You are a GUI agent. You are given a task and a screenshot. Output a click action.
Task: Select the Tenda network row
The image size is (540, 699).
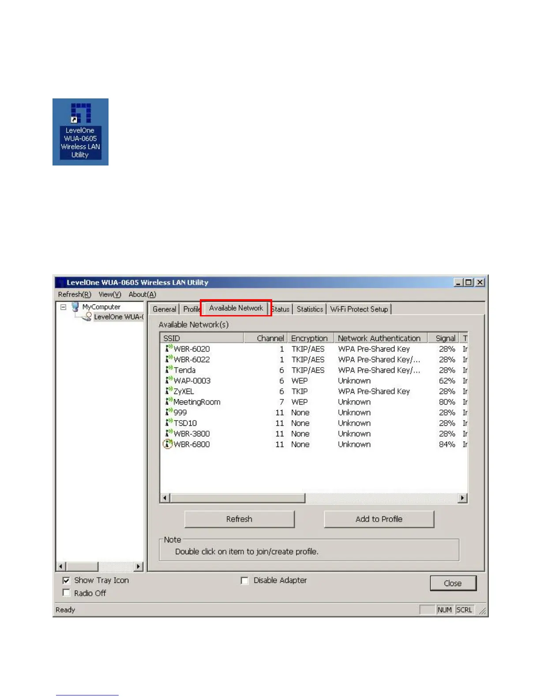314,370
